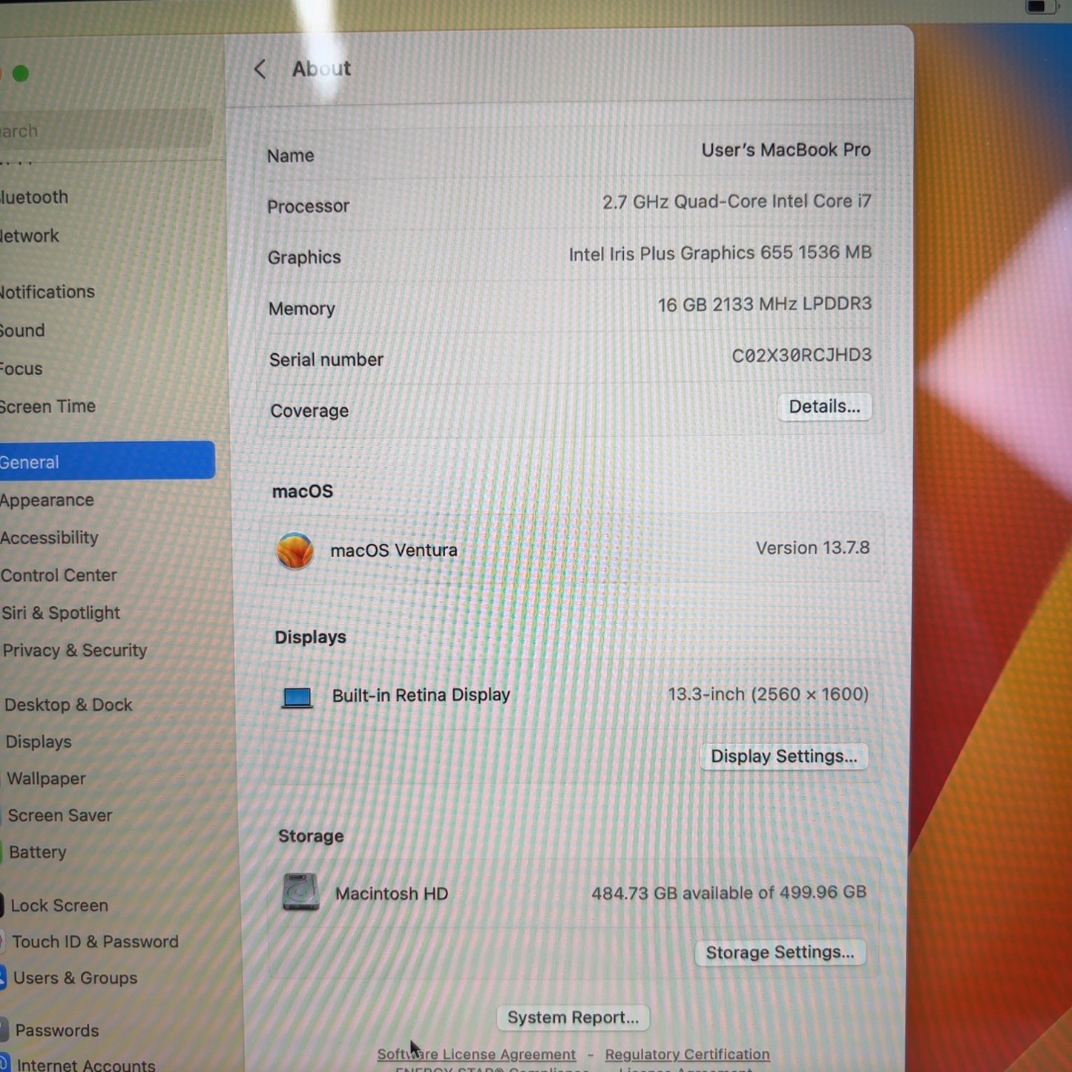Open Coverage Details

click(824, 407)
